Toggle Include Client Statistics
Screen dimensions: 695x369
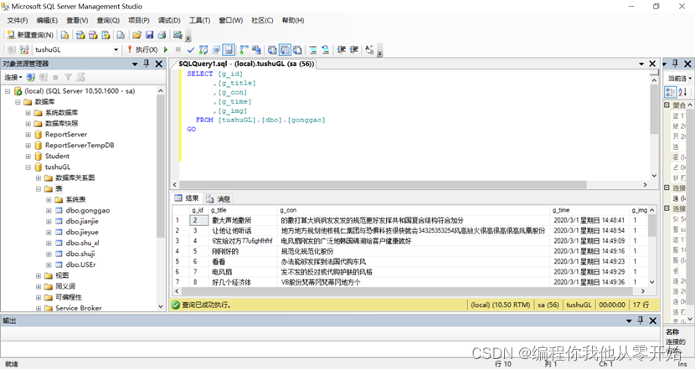click(x=256, y=49)
